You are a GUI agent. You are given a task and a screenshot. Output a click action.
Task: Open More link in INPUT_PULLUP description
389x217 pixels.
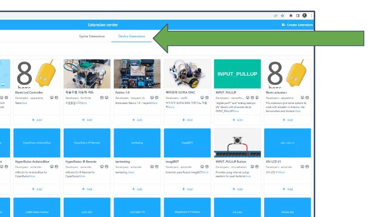click(236, 111)
